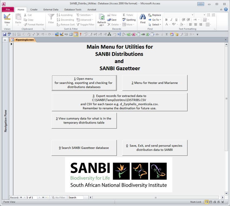Toggle Italic text formatting
The height and width of the screenshot is (206, 230).
coord(171,20)
